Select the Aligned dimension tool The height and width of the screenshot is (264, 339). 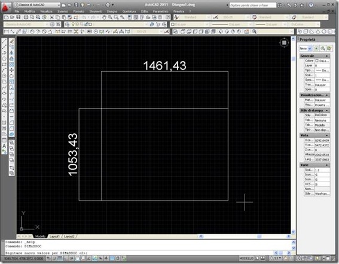click(x=13, y=32)
